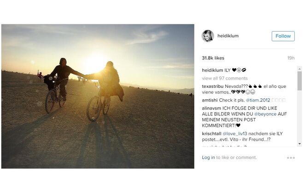Open the @love_liv13 mention link
Screen dimensions: 304x194
(235, 134)
